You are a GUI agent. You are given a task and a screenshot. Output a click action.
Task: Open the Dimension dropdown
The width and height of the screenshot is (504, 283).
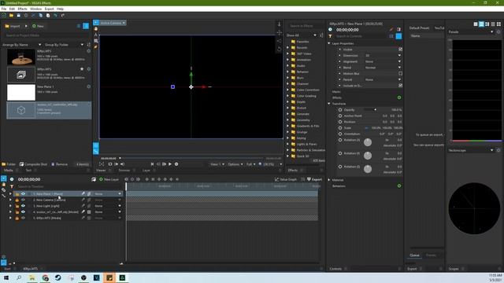pyautogui.click(x=383, y=56)
